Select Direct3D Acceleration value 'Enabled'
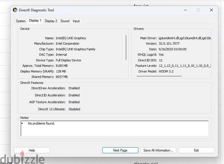This screenshot has width=224, height=164. click(74, 95)
